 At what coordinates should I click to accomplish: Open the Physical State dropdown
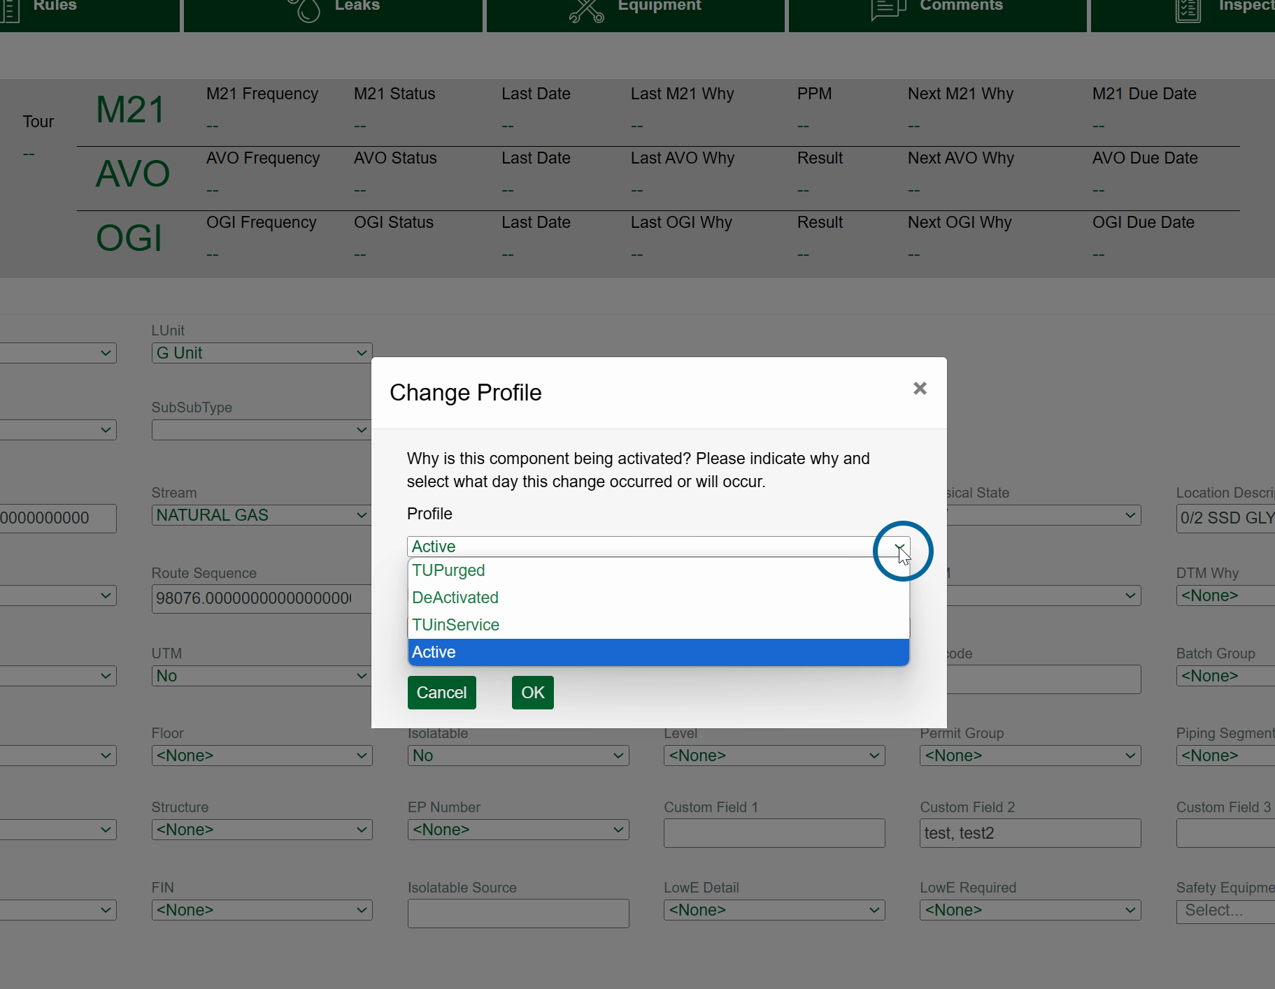(1043, 515)
